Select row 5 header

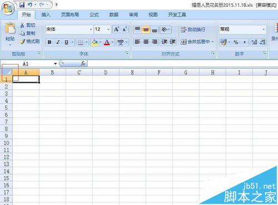click(6, 108)
